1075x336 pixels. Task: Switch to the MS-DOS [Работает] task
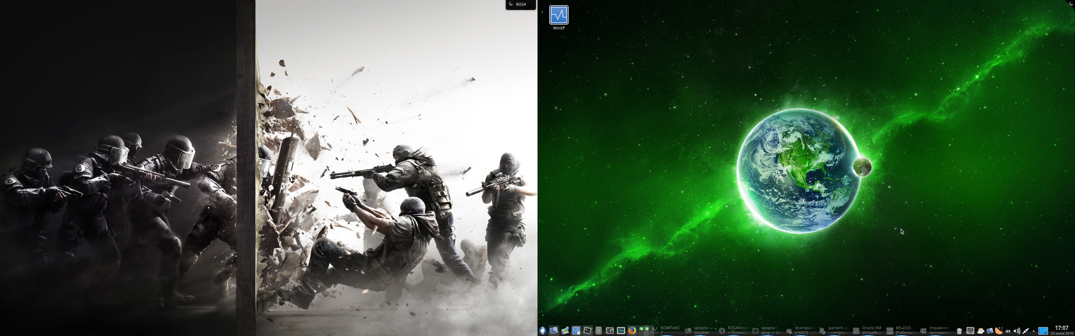(902, 330)
